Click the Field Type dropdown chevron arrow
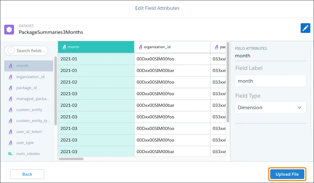Viewport: 314px width, 183px height. click(299, 107)
